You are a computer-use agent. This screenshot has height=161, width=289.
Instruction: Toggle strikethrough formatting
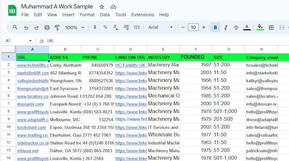click(236, 28)
